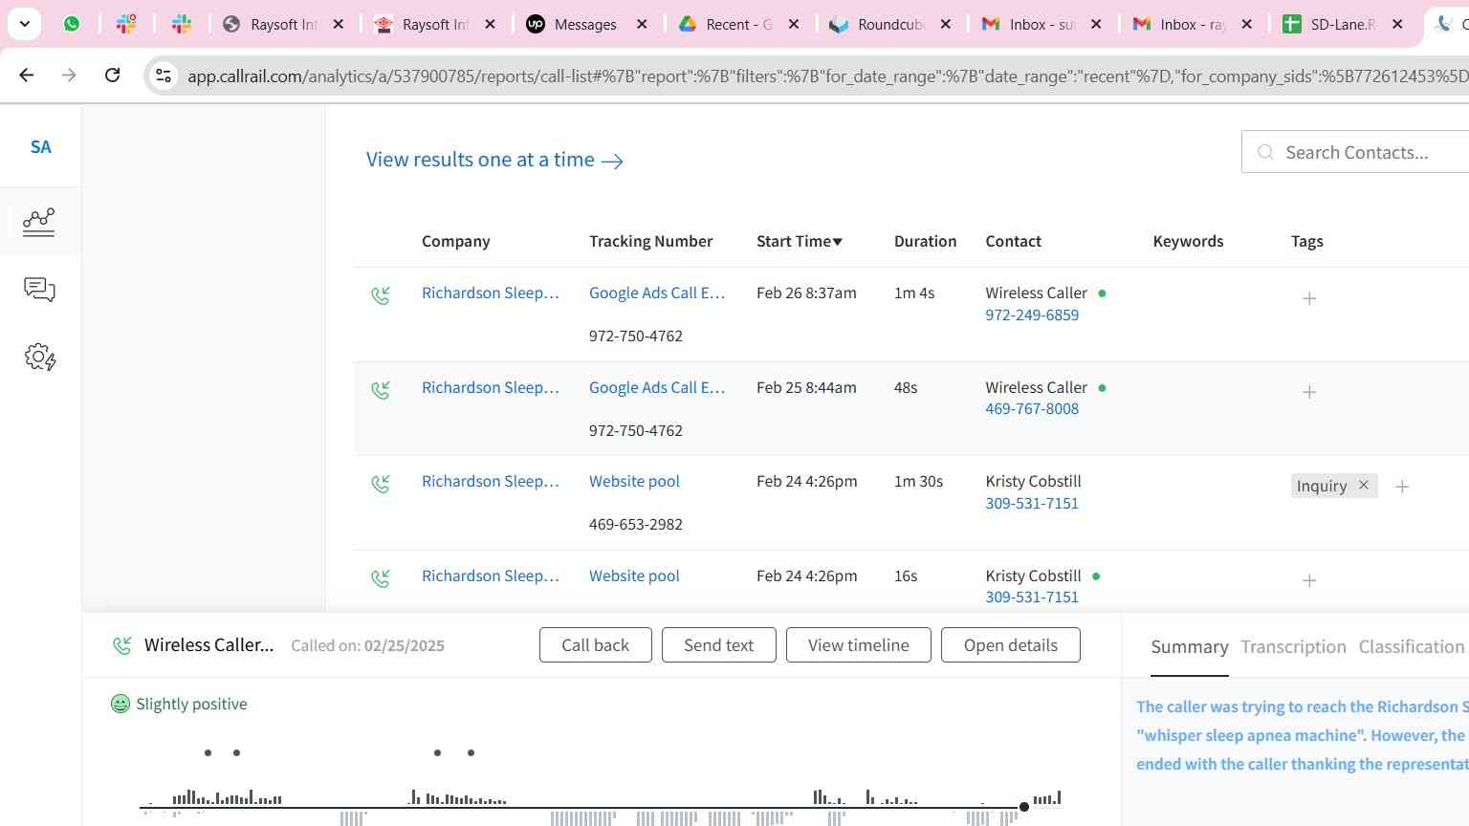Add a tag to the Feb 26 8:37am call
This screenshot has height=826, width=1469.
tap(1309, 298)
